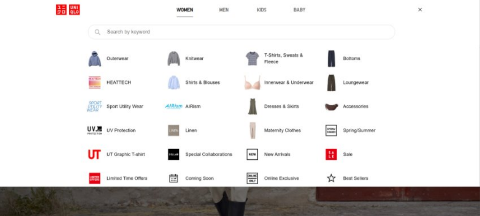Click the UV Protection icon
The image size is (480, 216).
(94, 131)
